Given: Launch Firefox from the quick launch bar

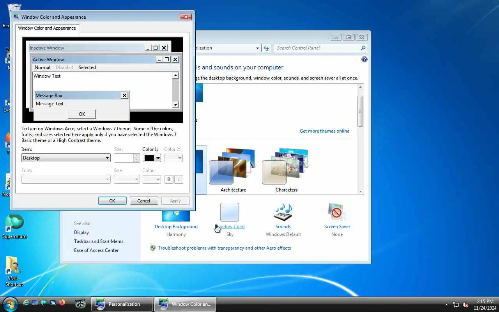Looking at the screenshot, I should 62,302.
